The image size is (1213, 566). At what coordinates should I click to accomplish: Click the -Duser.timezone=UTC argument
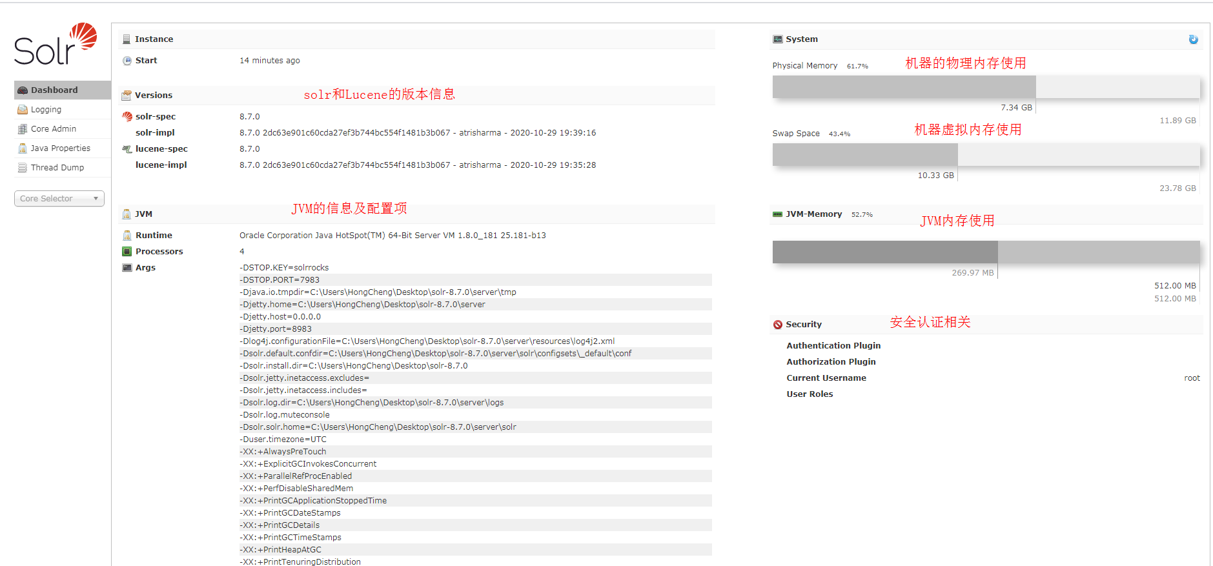tap(283, 440)
